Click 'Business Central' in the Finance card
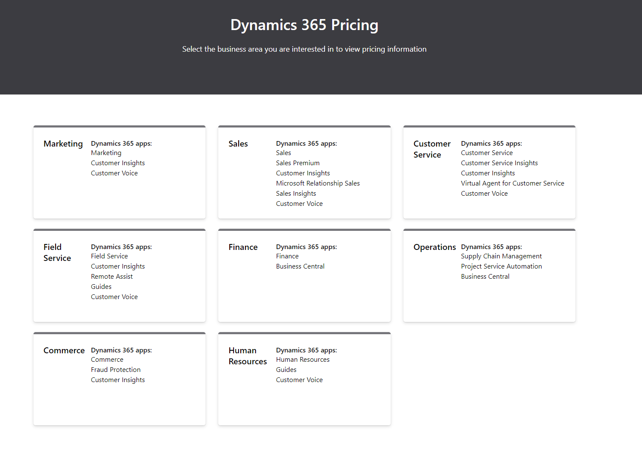This screenshot has width=642, height=449. pos(300,266)
